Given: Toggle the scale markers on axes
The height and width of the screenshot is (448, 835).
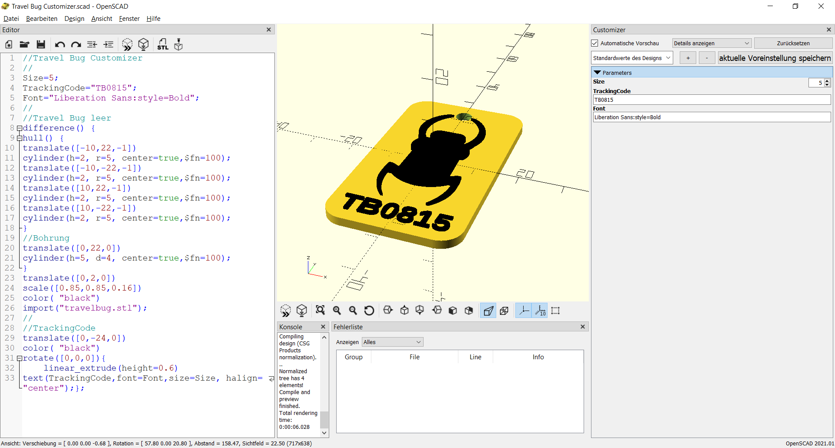Looking at the screenshot, I should [x=540, y=311].
